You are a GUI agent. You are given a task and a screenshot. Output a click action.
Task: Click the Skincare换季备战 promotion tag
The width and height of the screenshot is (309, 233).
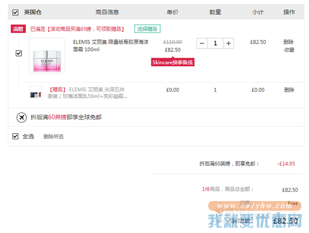173,62
